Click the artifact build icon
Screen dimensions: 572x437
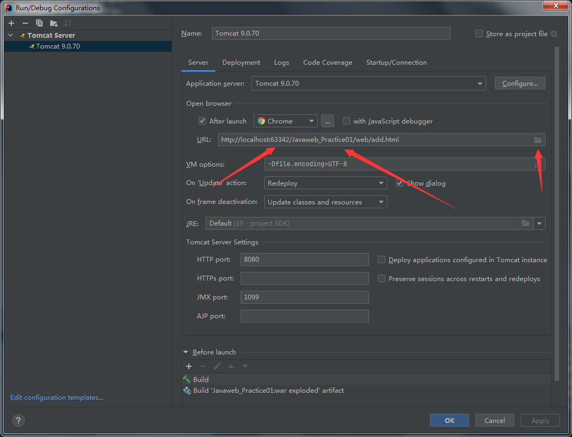[x=187, y=391]
